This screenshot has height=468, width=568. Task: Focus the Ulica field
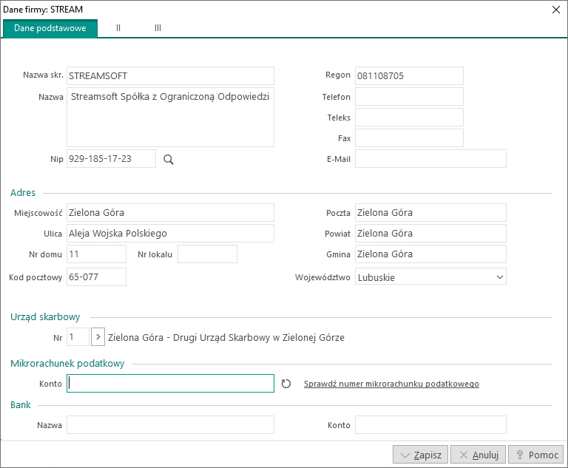170,234
